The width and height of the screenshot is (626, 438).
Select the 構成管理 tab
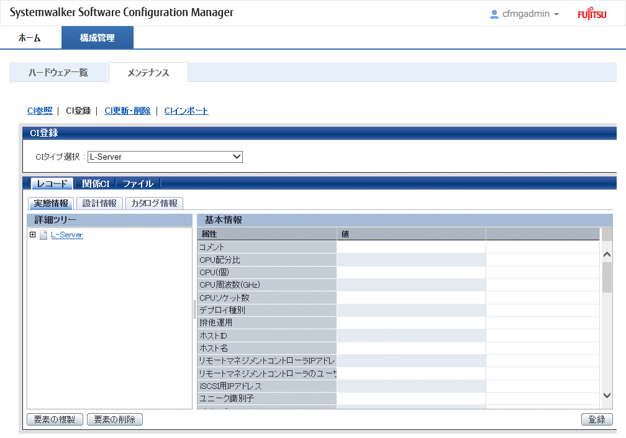coord(97,38)
